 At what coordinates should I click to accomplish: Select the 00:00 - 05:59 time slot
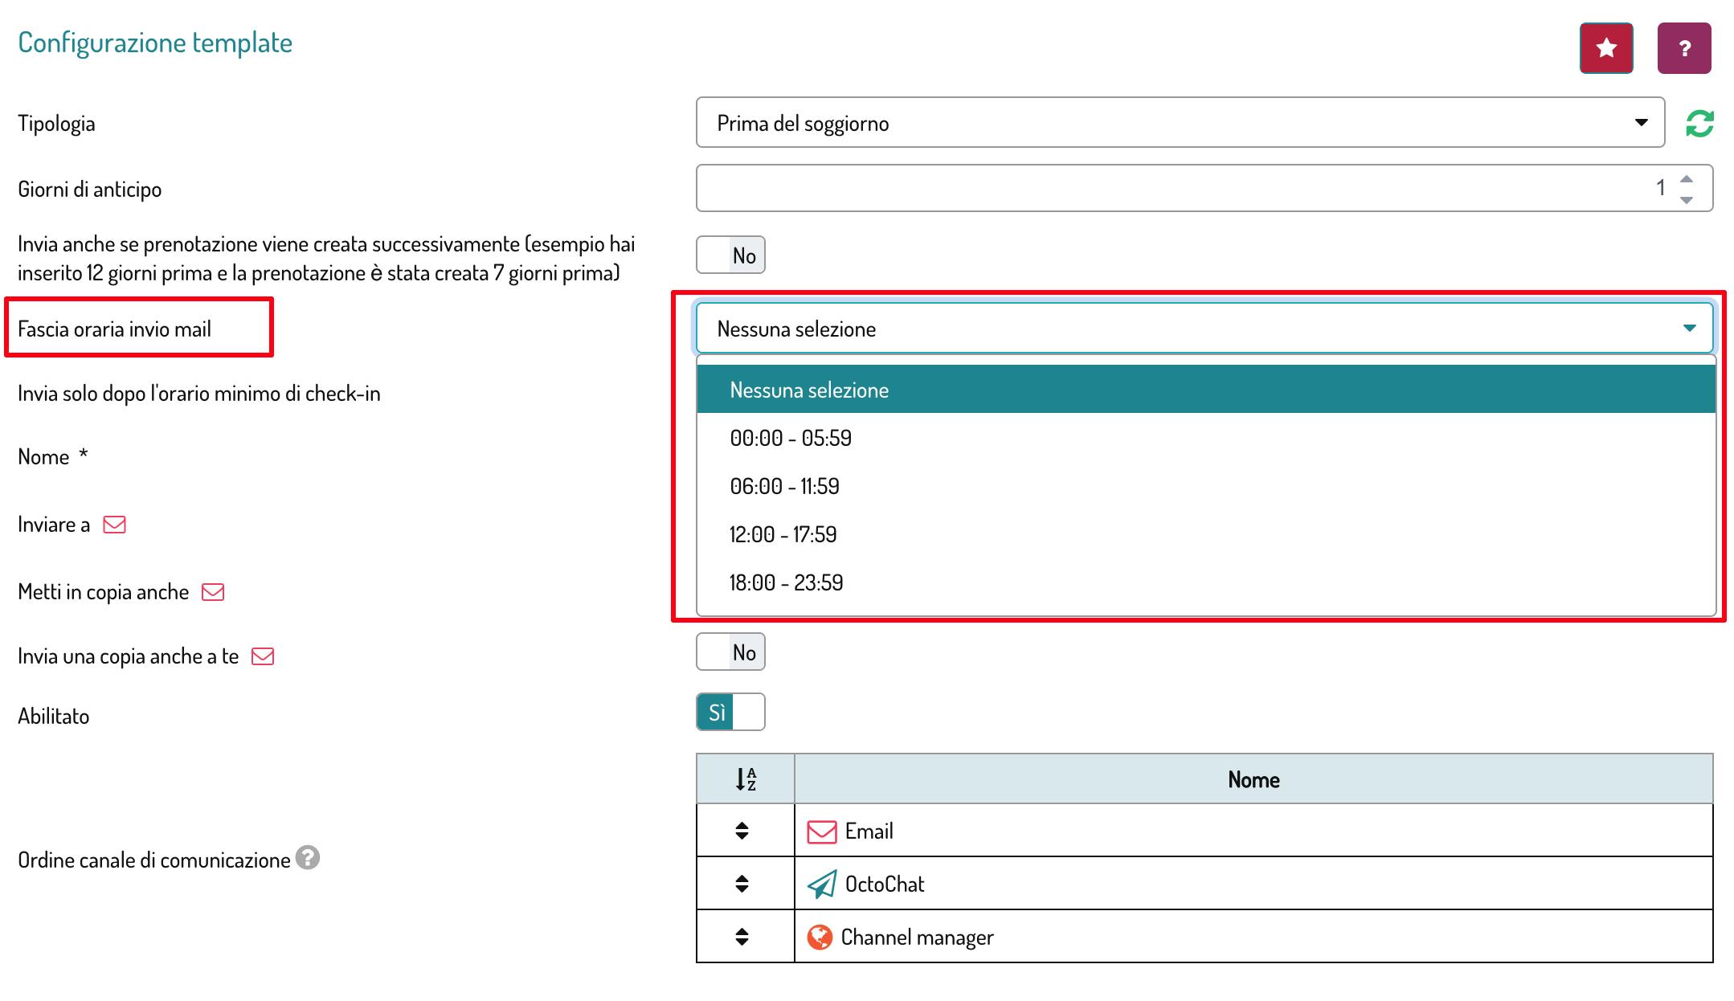coord(791,438)
